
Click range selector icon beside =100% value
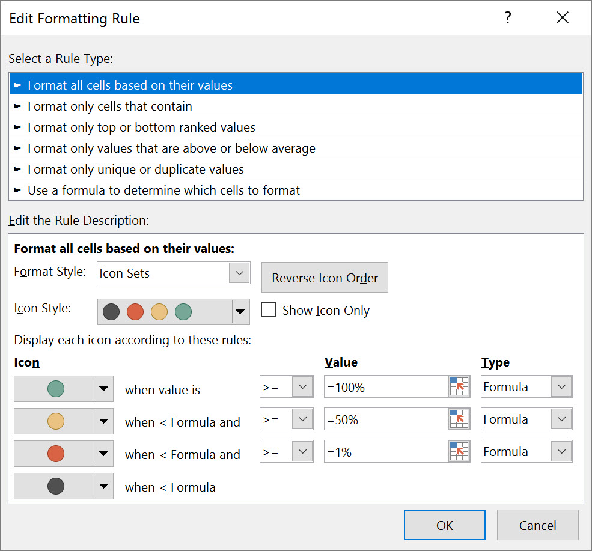pos(459,387)
